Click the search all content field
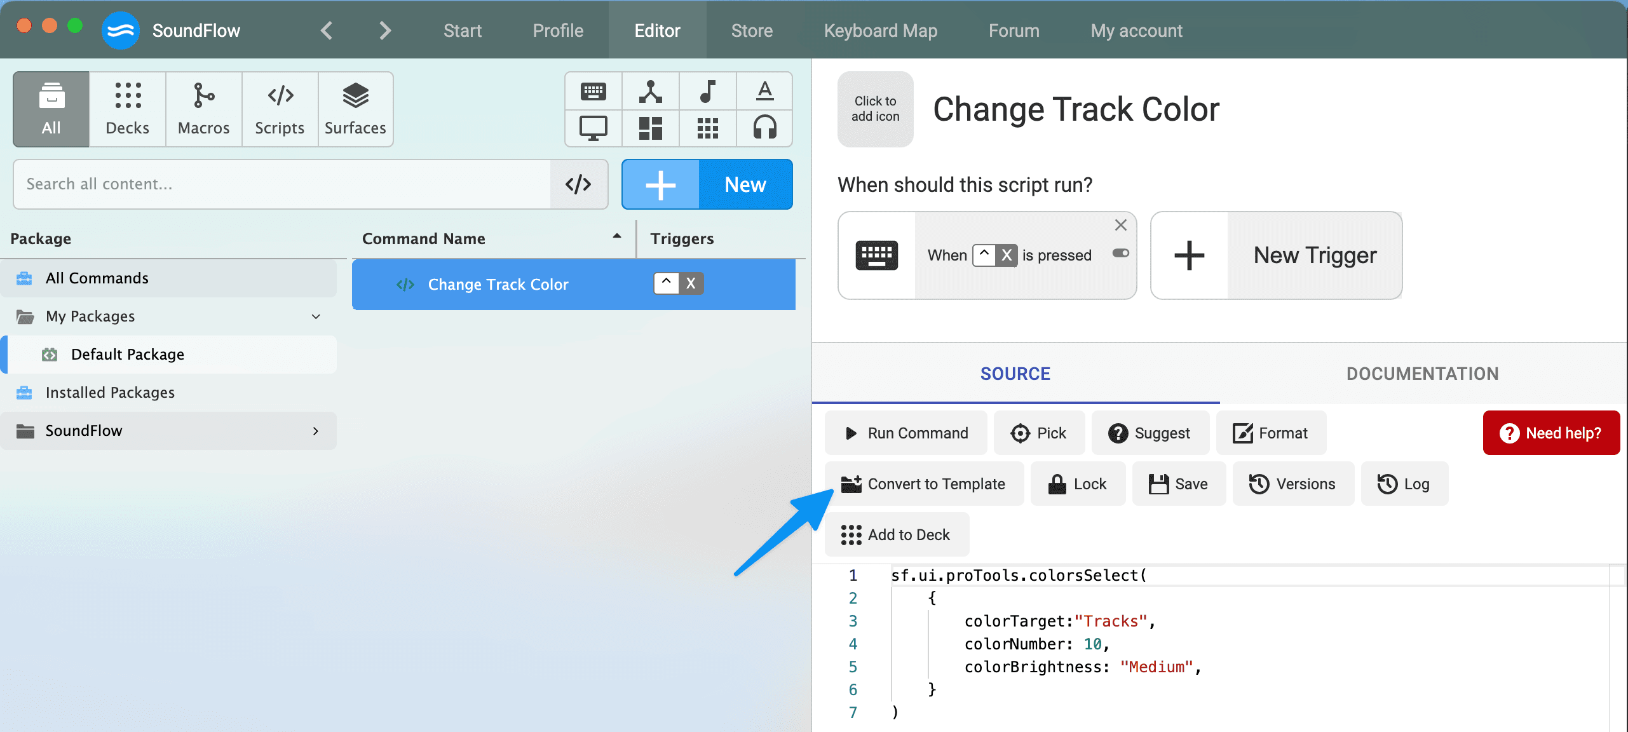The image size is (1628, 732). (x=282, y=184)
